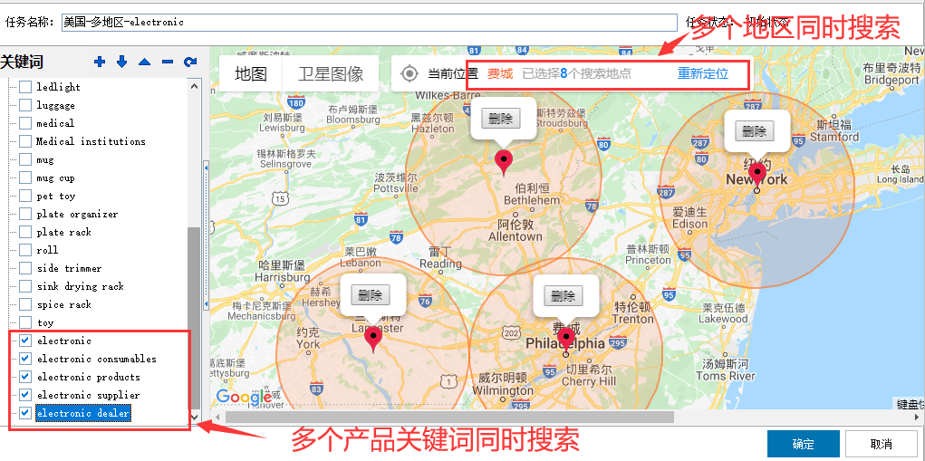Select the side trimmer keyword row
The height and width of the screenshot is (461, 925).
click(69, 268)
